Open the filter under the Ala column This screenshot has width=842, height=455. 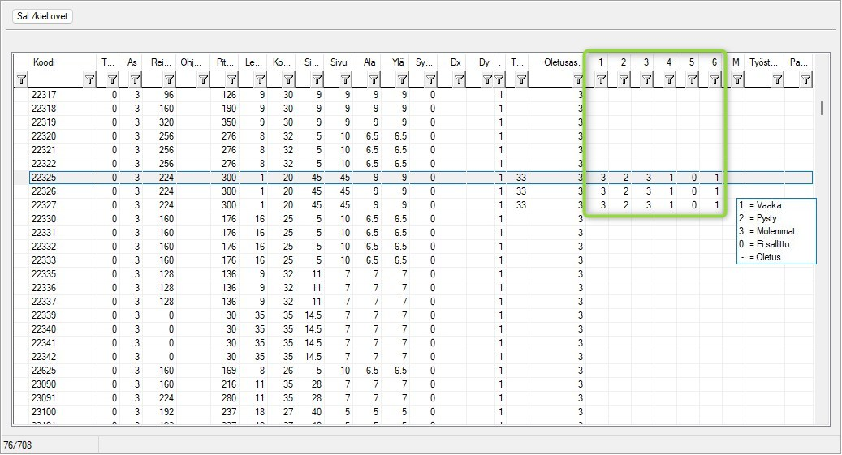[374, 80]
